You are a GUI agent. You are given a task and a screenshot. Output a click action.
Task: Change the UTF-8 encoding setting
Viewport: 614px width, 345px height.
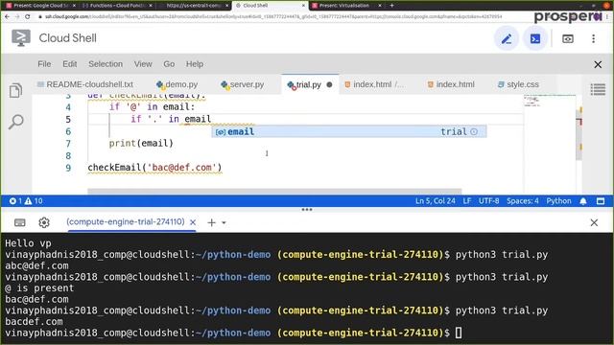point(488,201)
